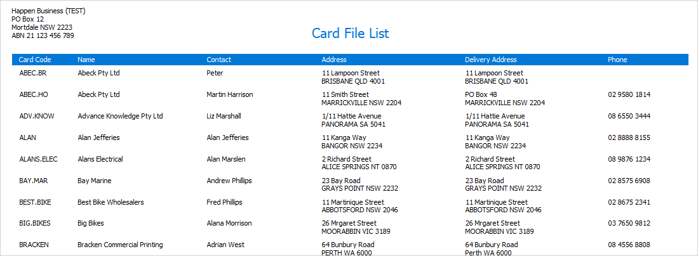Select card code BIG.BIKES
Screen dimensions: 698x256
35,223
